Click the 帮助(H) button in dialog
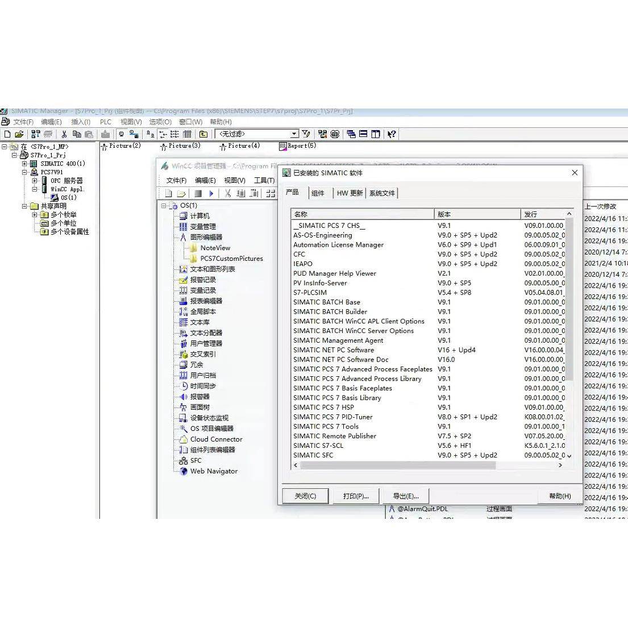The image size is (628, 628). [560, 496]
